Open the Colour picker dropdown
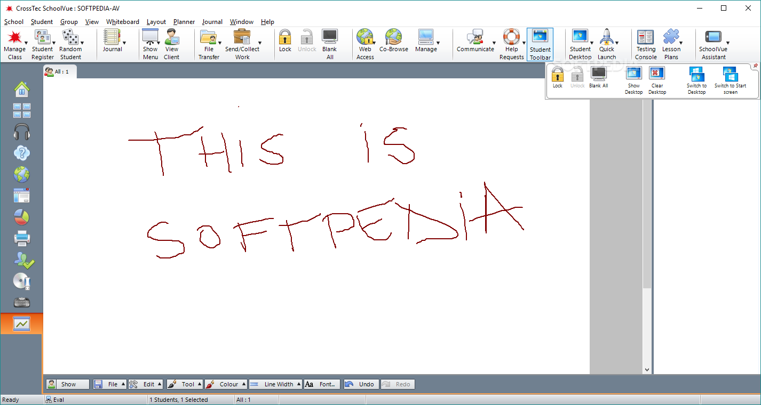761x405 pixels. pos(226,384)
